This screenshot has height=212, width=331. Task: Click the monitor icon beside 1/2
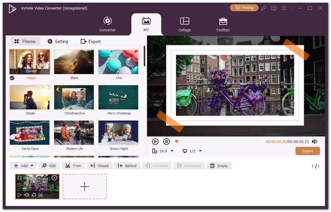[x=185, y=151]
